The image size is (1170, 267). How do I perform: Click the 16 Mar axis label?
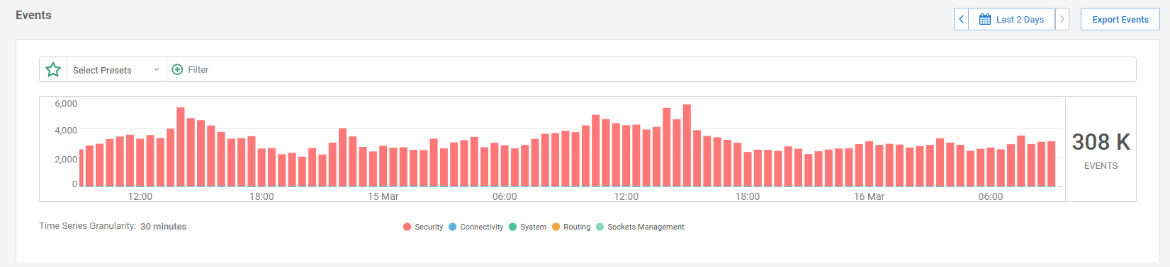click(x=869, y=196)
